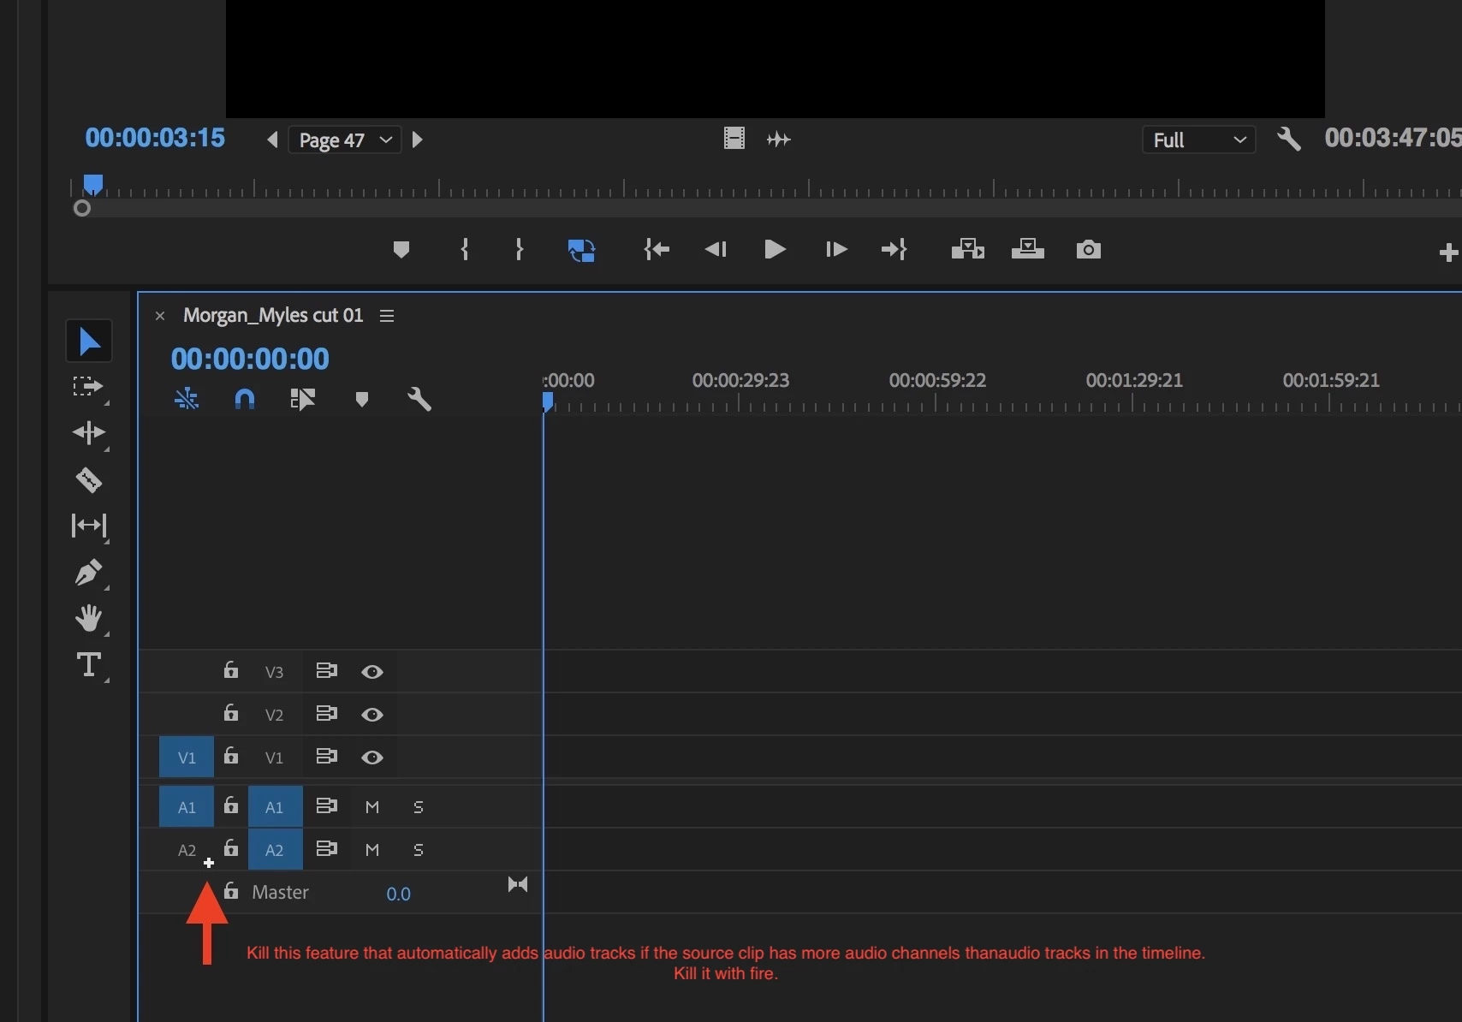
Task: Click the Lift button
Action: click(x=968, y=249)
